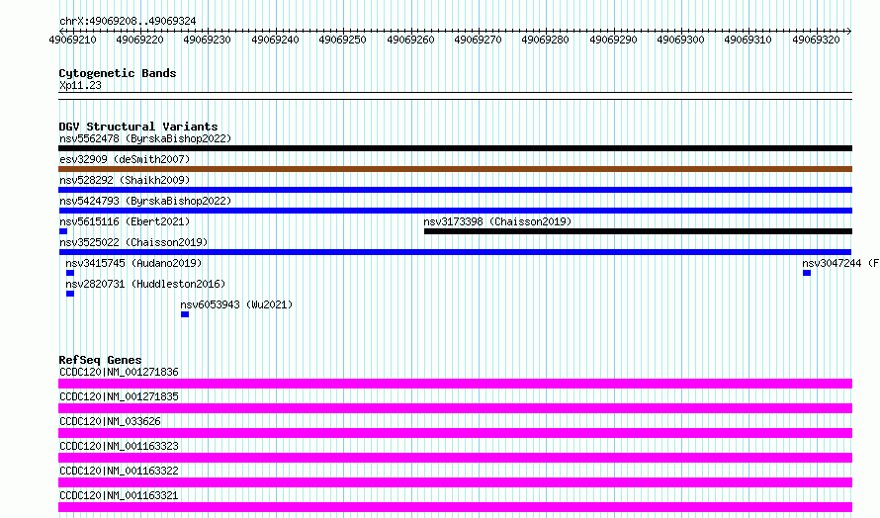Click ruler position 49069280
Viewport: 880px width, 518px height.
pos(545,40)
